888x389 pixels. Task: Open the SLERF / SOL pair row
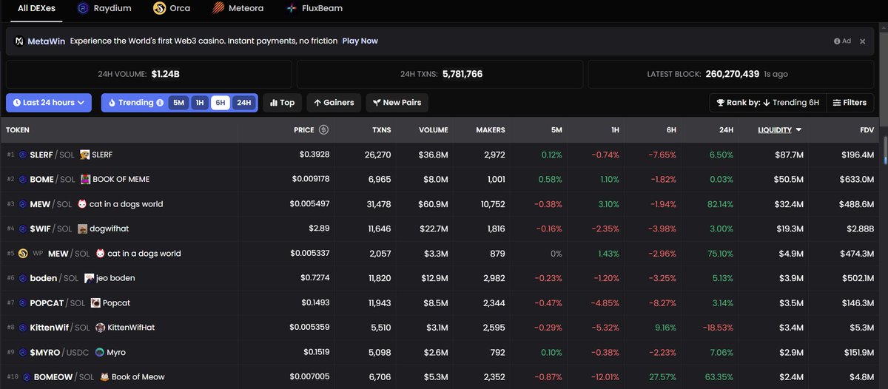click(441, 155)
